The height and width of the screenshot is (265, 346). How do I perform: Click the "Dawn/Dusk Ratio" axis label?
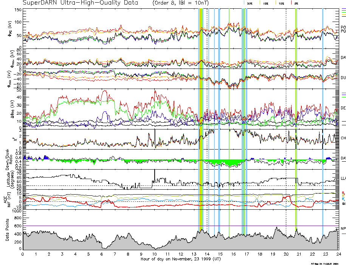coord(9,159)
